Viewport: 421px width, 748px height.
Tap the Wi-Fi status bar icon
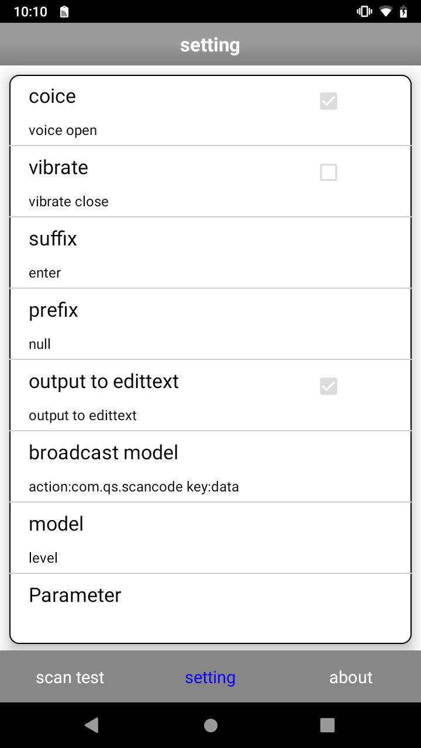(x=385, y=12)
